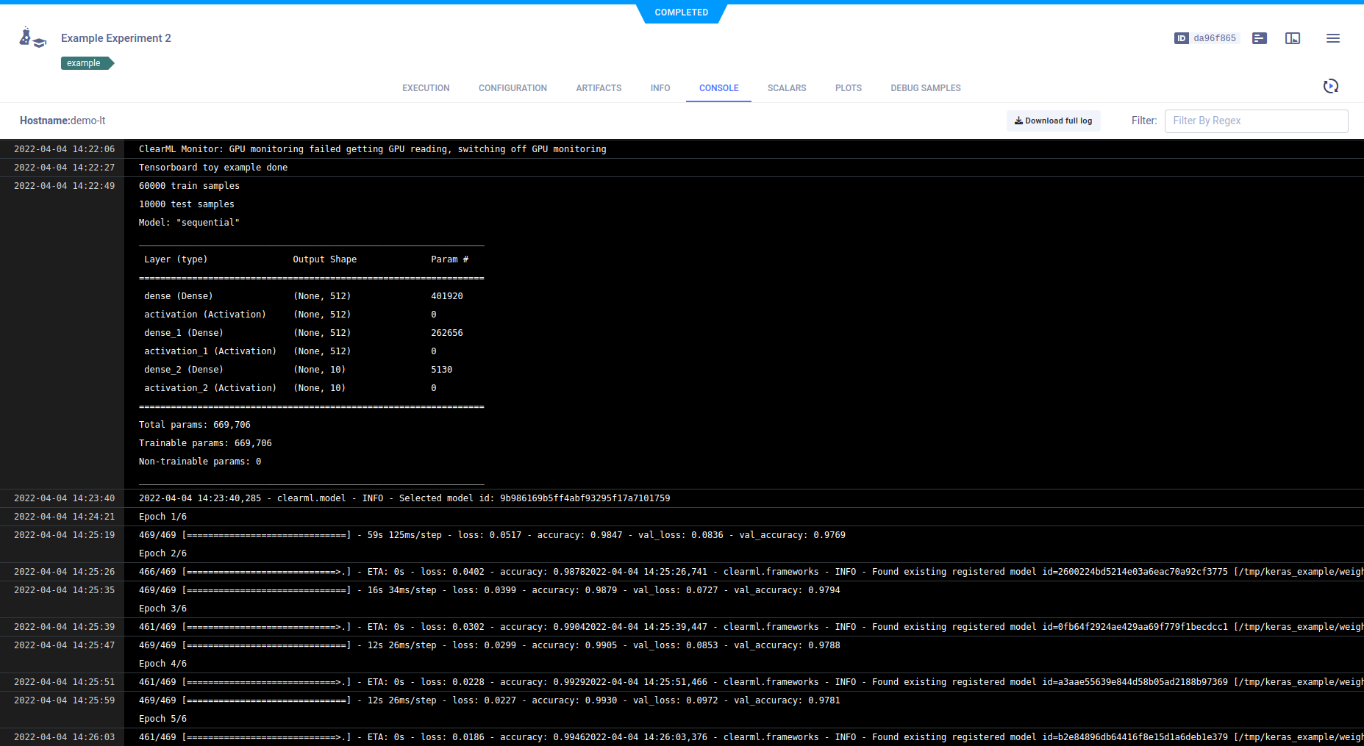
Task: Open the Plots tab
Action: click(848, 88)
